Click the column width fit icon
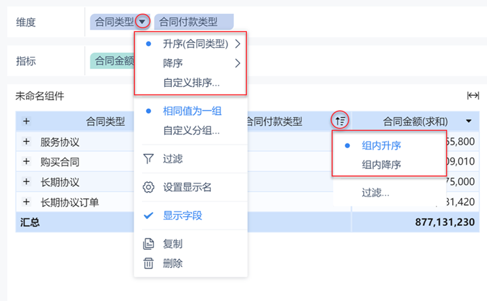 click(x=473, y=96)
